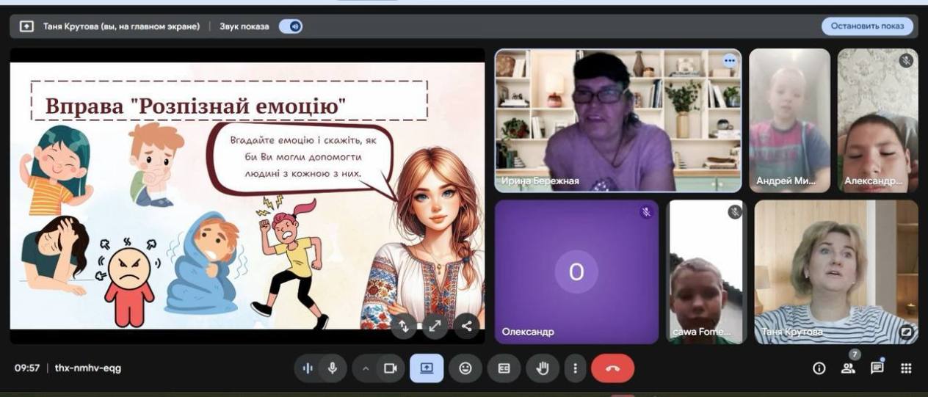Open the three-dot more options menu
This screenshot has height=397, width=928.
click(576, 368)
